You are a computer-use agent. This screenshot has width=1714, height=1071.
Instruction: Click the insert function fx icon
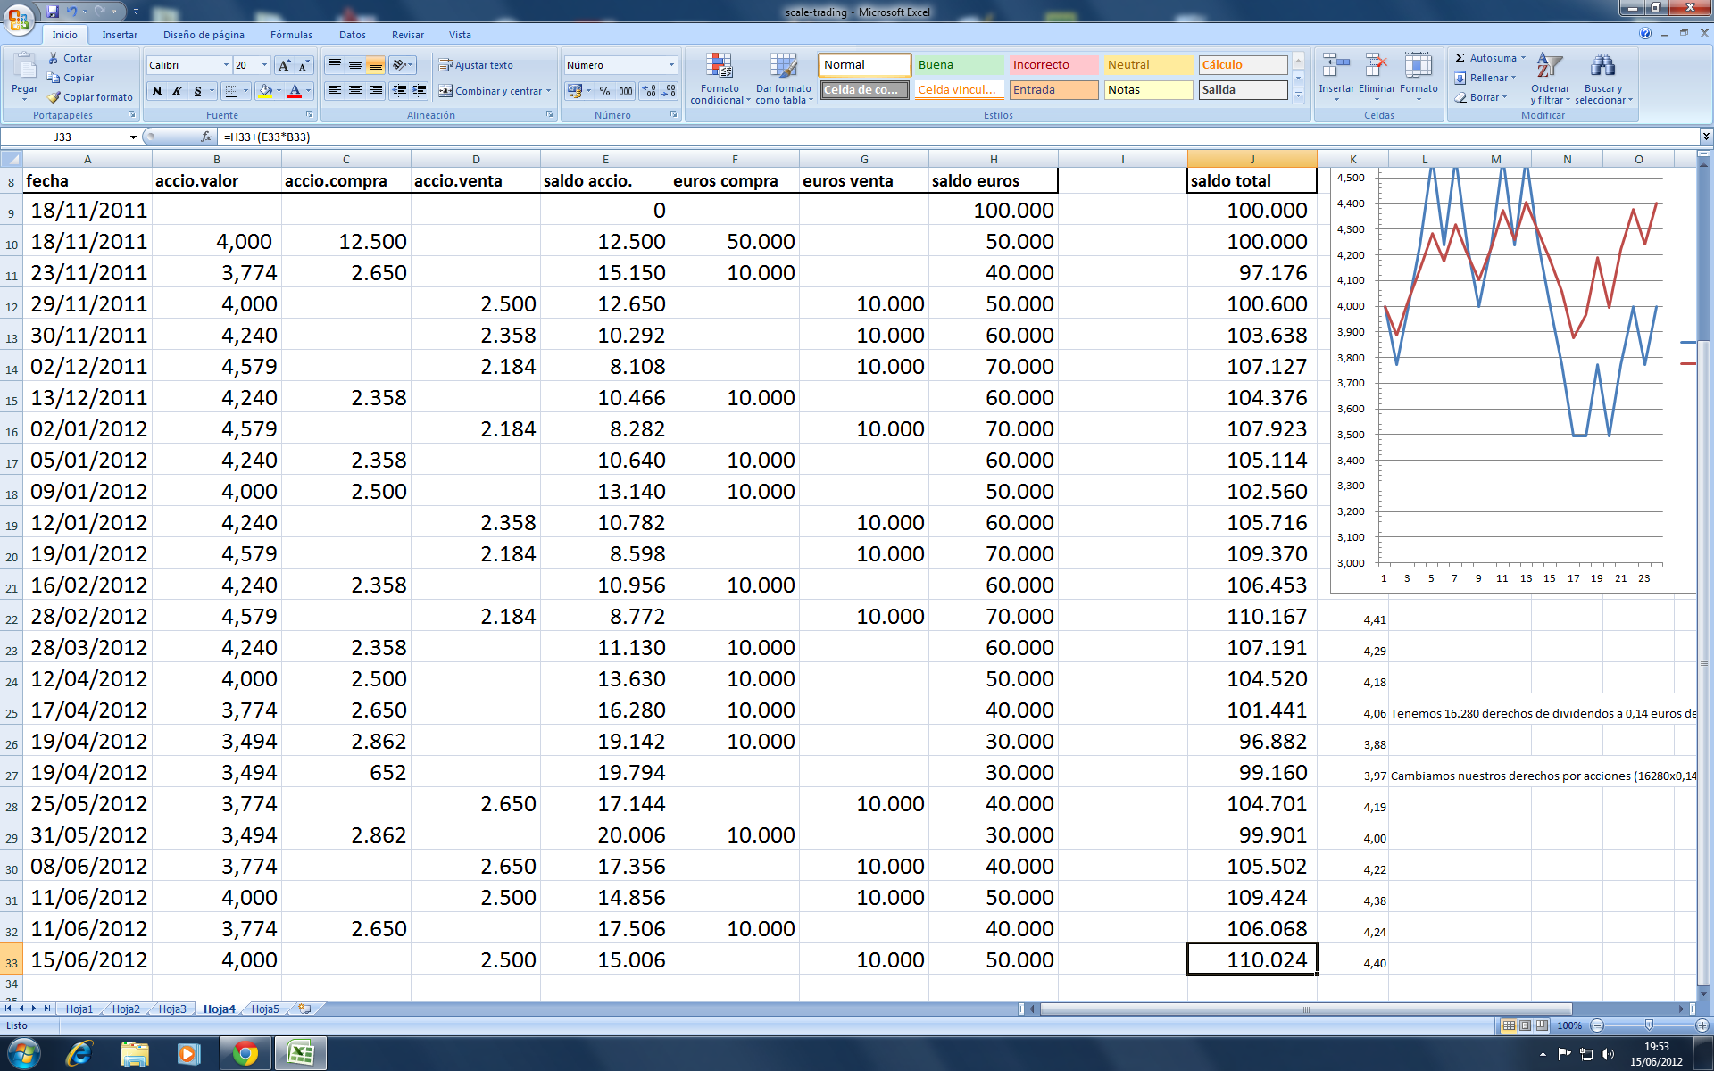(206, 137)
